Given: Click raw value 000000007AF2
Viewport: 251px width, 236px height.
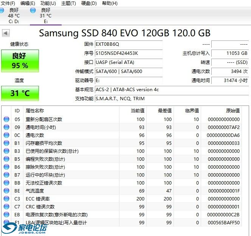Looking at the screenshot, I should 224,127.
